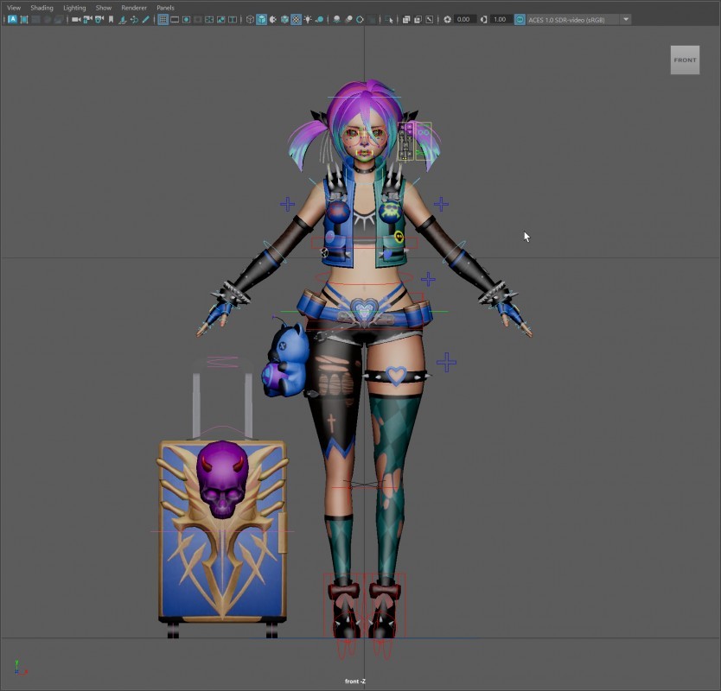Click the Gamma value field showing 1.00
Viewport: 721px width, 691px height.
(x=501, y=19)
